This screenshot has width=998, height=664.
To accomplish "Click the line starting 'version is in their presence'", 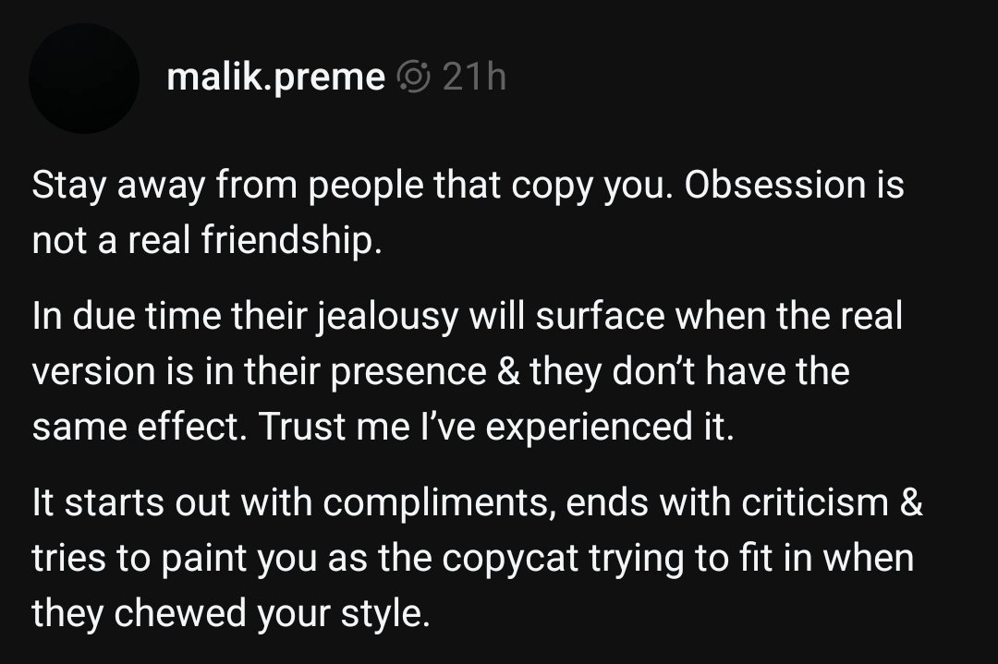I will pos(440,372).
